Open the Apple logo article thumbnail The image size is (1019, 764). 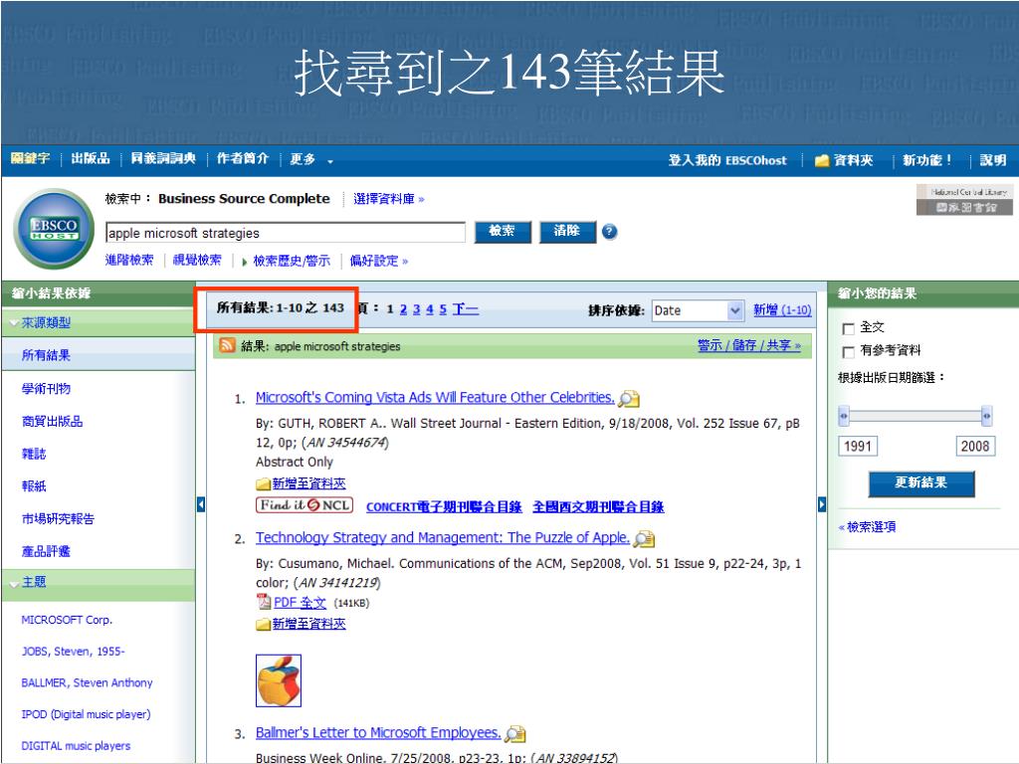tap(279, 680)
